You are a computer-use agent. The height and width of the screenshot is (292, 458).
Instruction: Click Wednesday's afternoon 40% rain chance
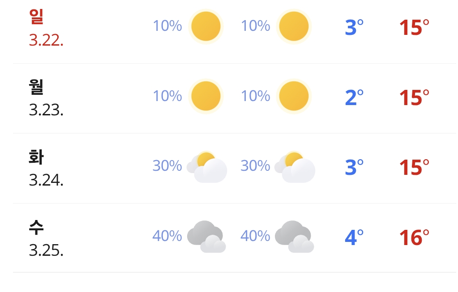click(x=255, y=236)
